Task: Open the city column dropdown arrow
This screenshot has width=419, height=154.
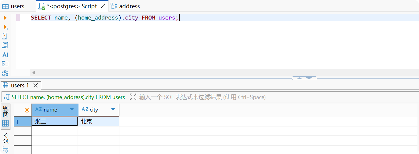Action: click(113, 109)
